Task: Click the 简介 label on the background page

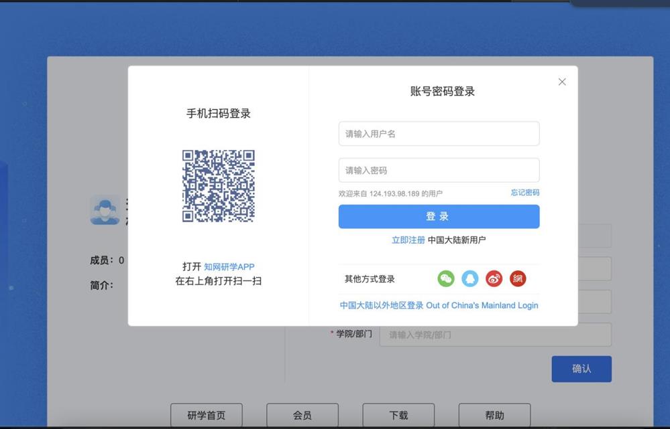Action: 102,285
